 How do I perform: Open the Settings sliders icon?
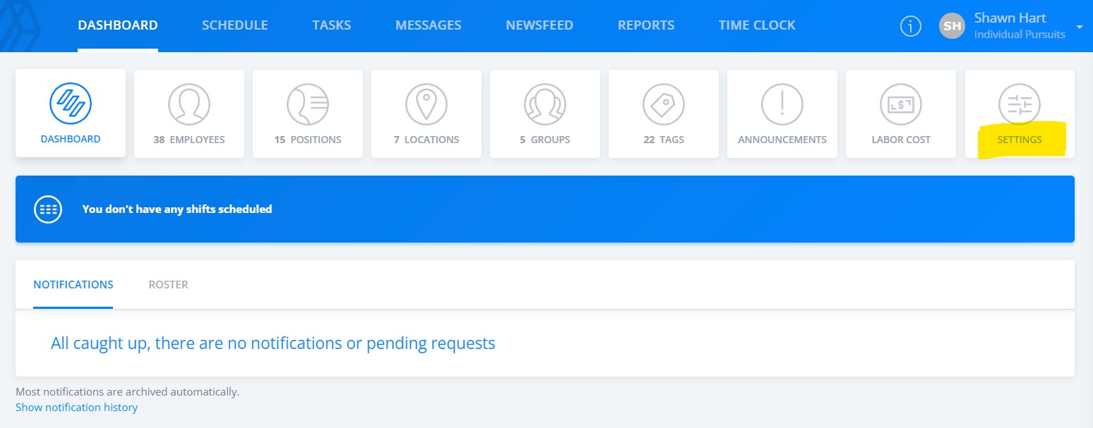1020,104
